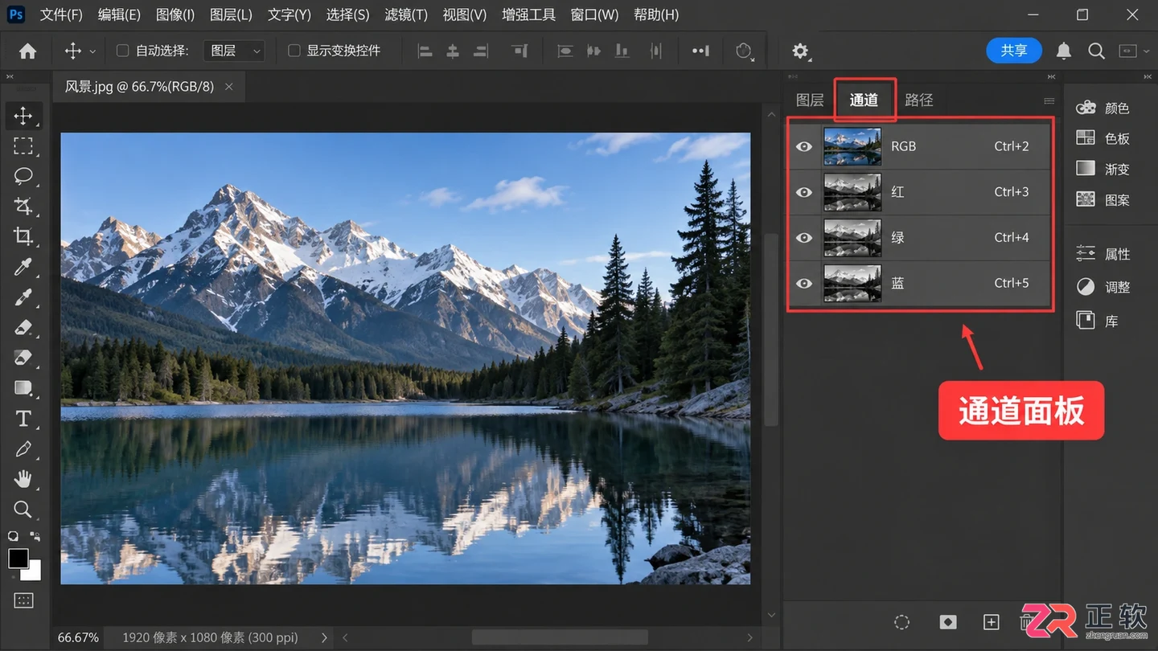The height and width of the screenshot is (651, 1158).
Task: Open notifications bell icon
Action: (x=1064, y=51)
